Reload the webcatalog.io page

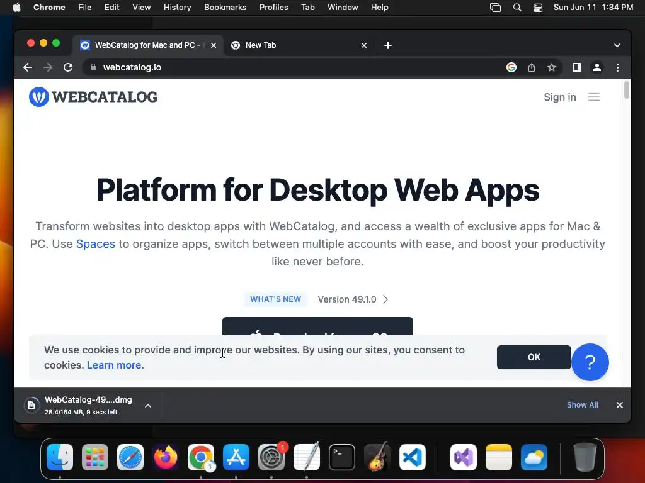point(68,67)
